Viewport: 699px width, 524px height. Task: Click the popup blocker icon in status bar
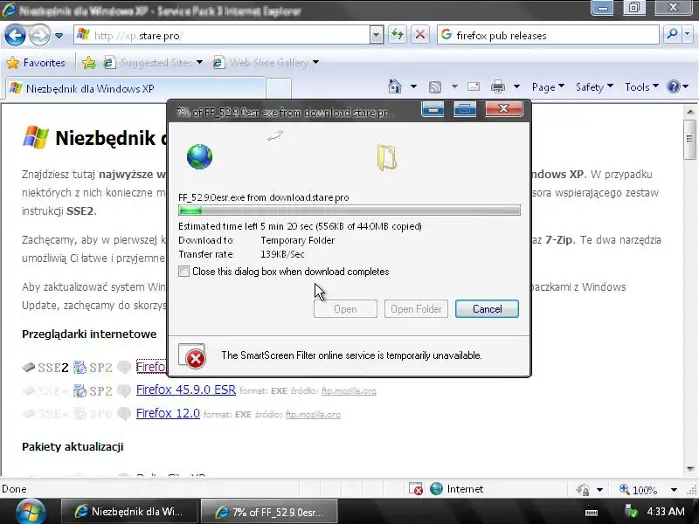(416, 489)
